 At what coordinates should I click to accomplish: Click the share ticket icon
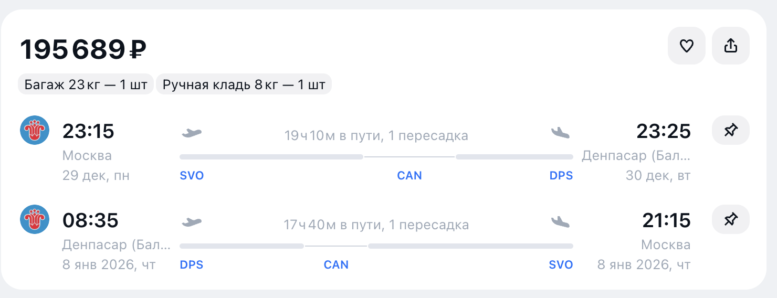tap(730, 46)
